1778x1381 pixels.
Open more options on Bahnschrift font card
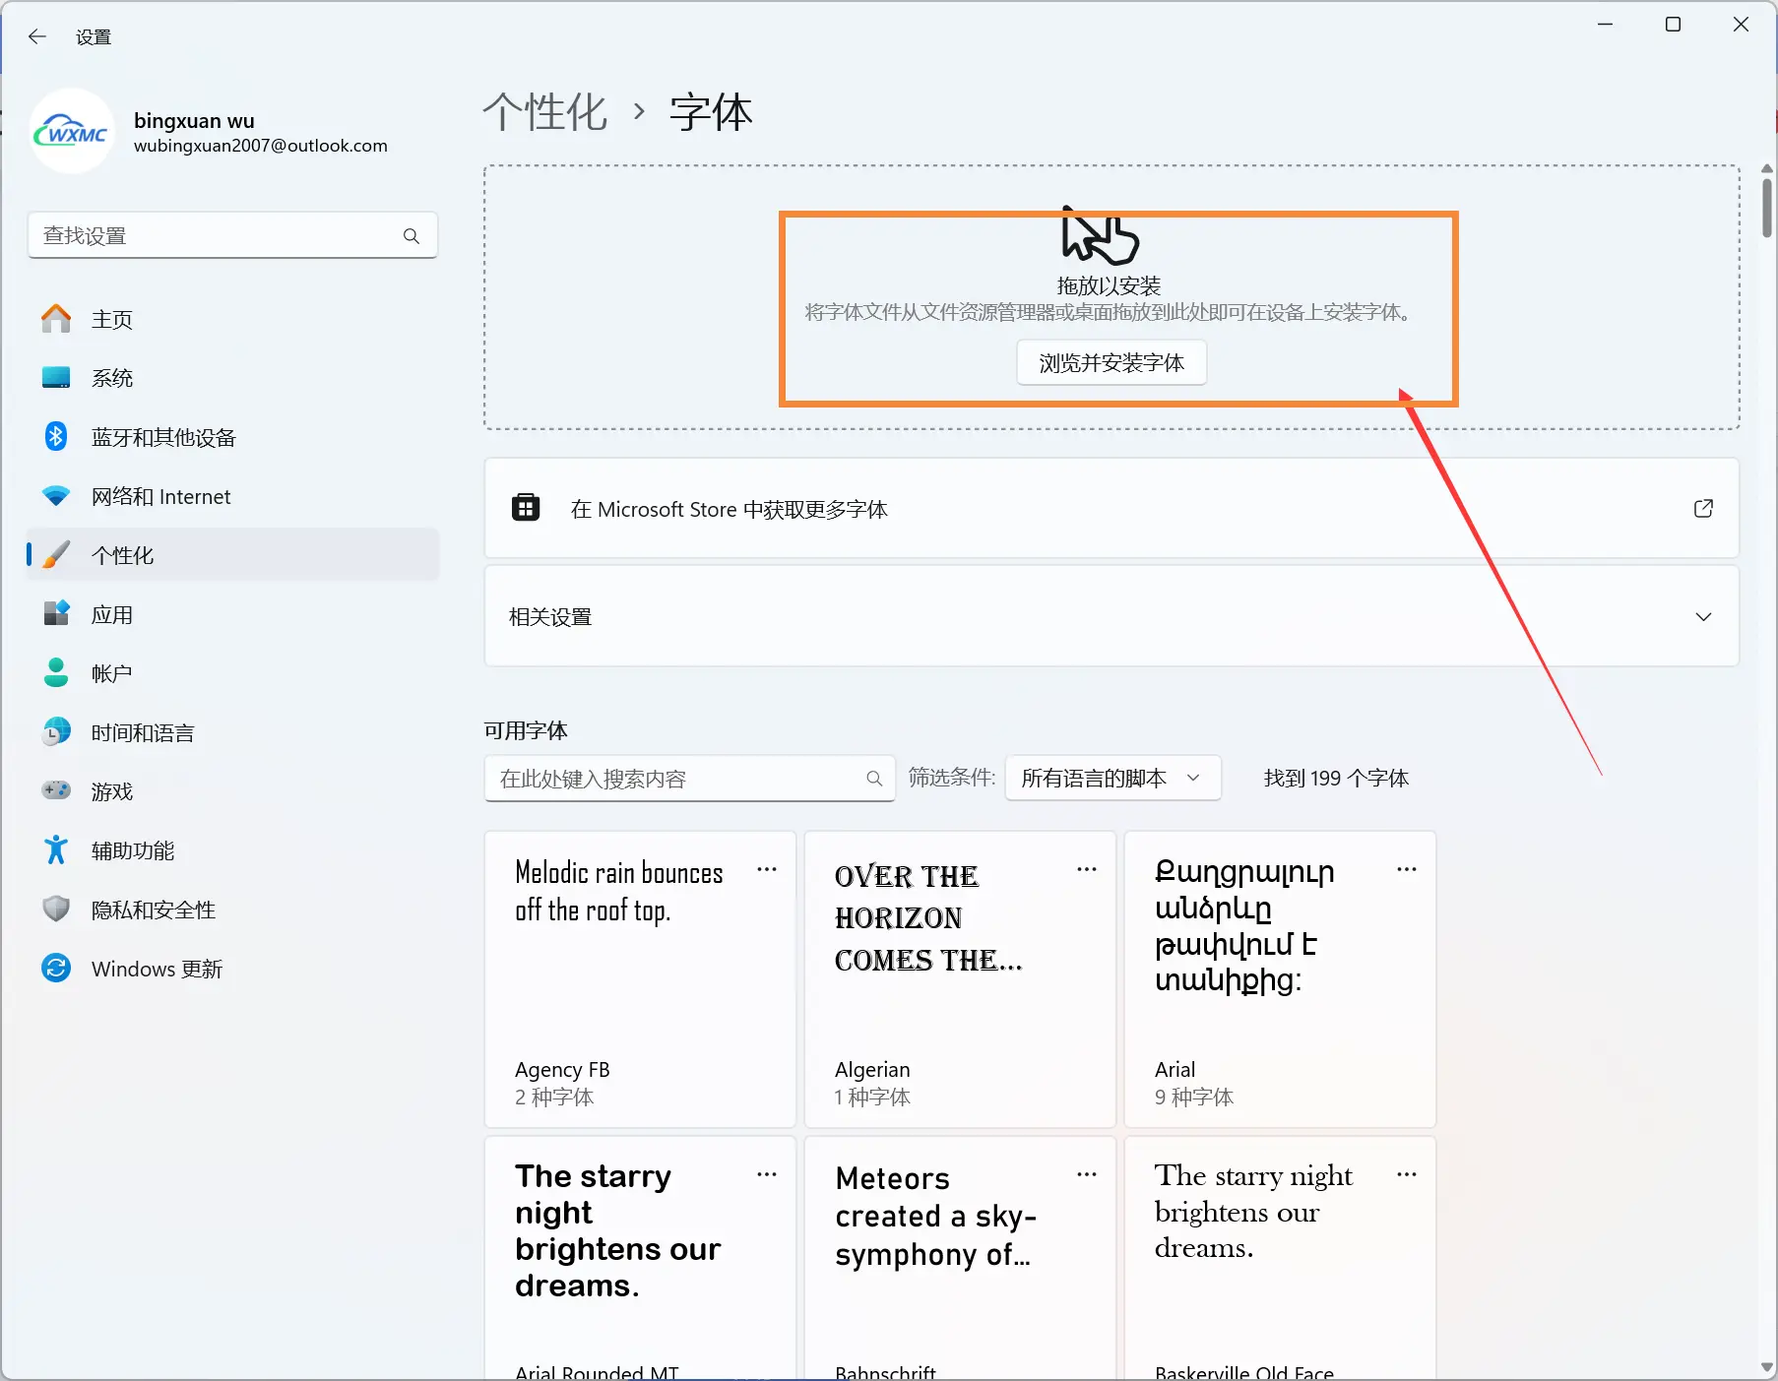pos(1087,1174)
